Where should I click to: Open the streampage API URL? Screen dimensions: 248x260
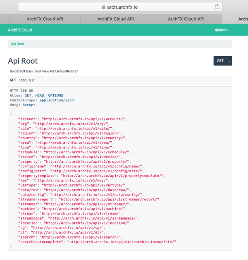[x=93, y=218]
